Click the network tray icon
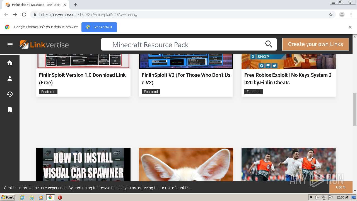The height and width of the screenshot is (201, 357). 324,197
